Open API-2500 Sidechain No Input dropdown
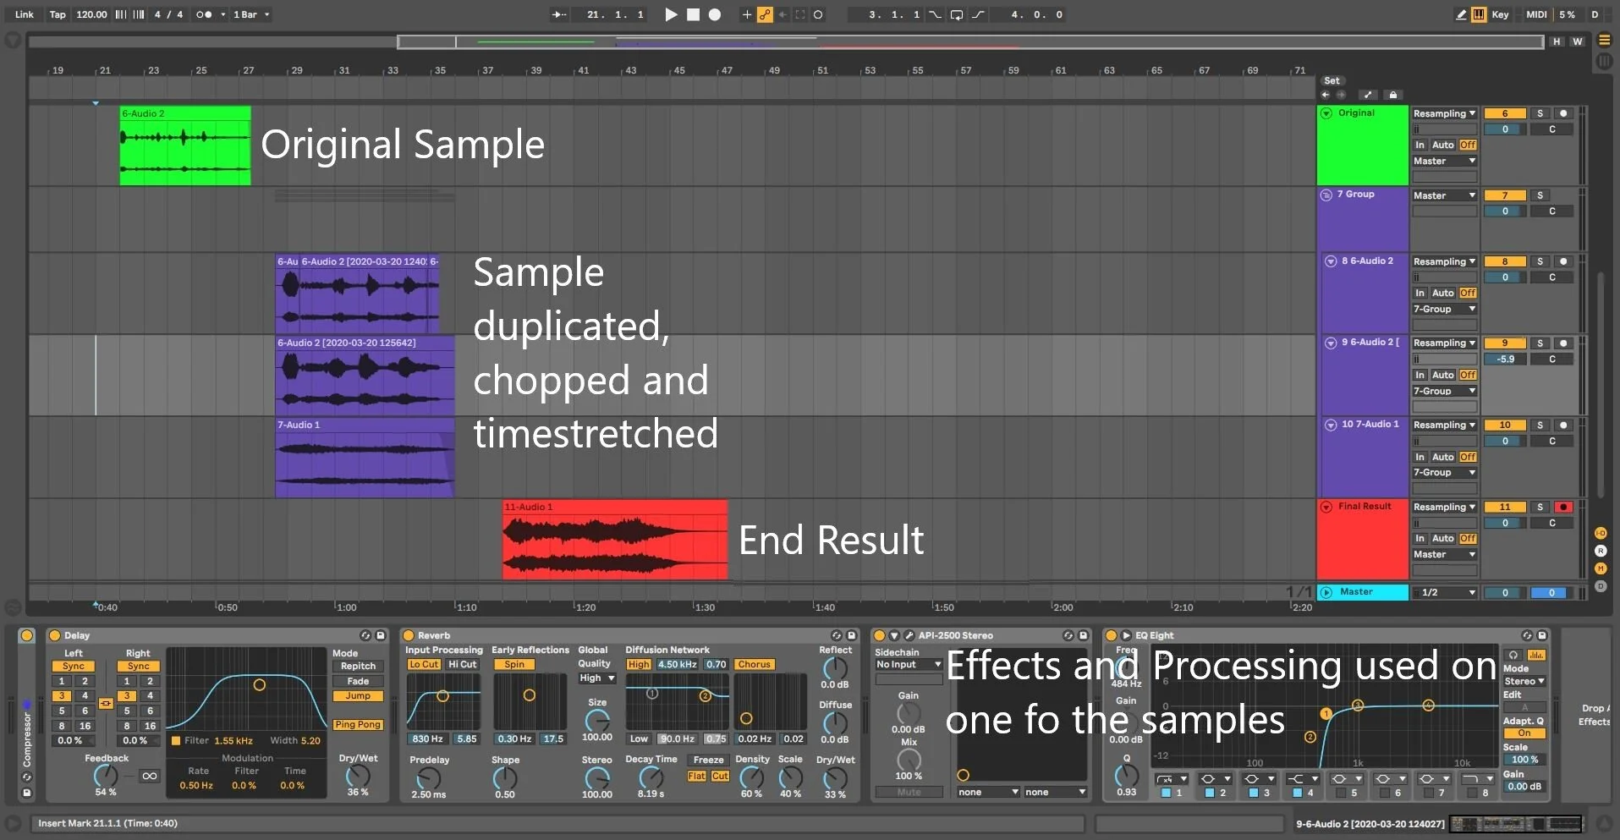 (909, 665)
